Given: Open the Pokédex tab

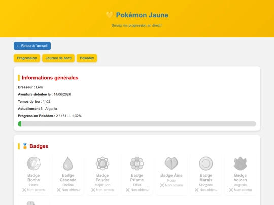Looking at the screenshot, I should coord(87,58).
